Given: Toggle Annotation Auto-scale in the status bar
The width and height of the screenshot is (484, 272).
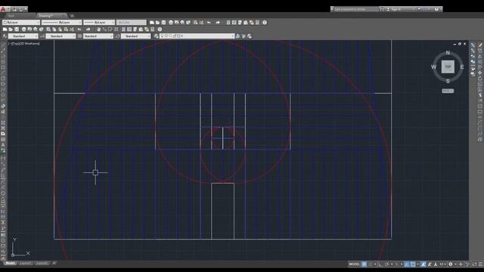Looking at the screenshot, I should click(x=429, y=264).
